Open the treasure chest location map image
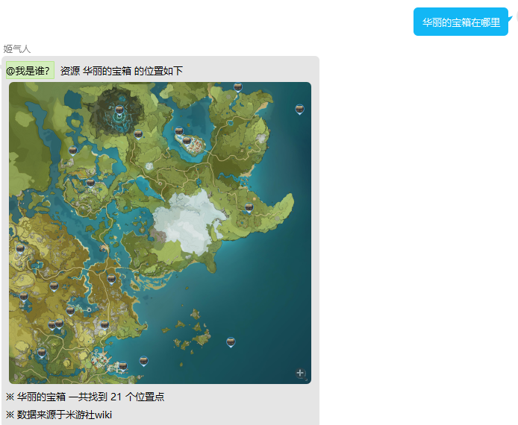 (x=160, y=233)
